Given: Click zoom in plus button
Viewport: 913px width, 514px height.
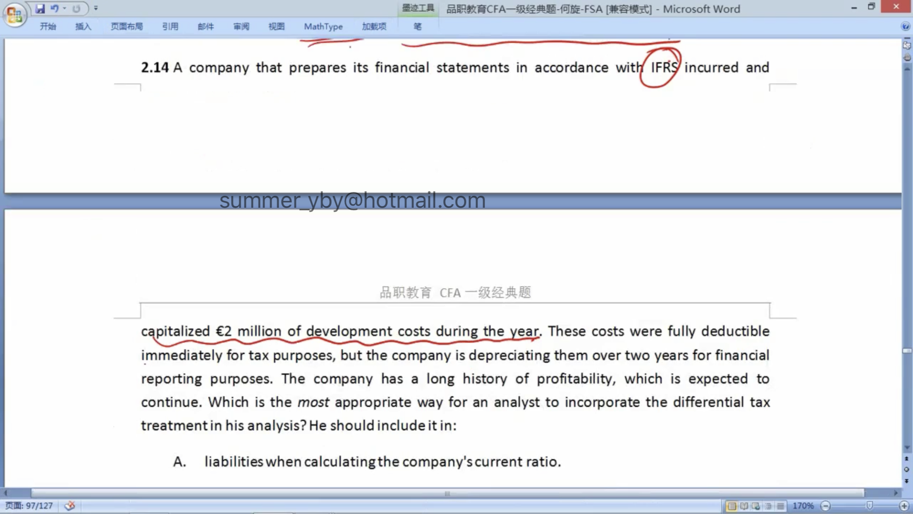Looking at the screenshot, I should click(904, 506).
